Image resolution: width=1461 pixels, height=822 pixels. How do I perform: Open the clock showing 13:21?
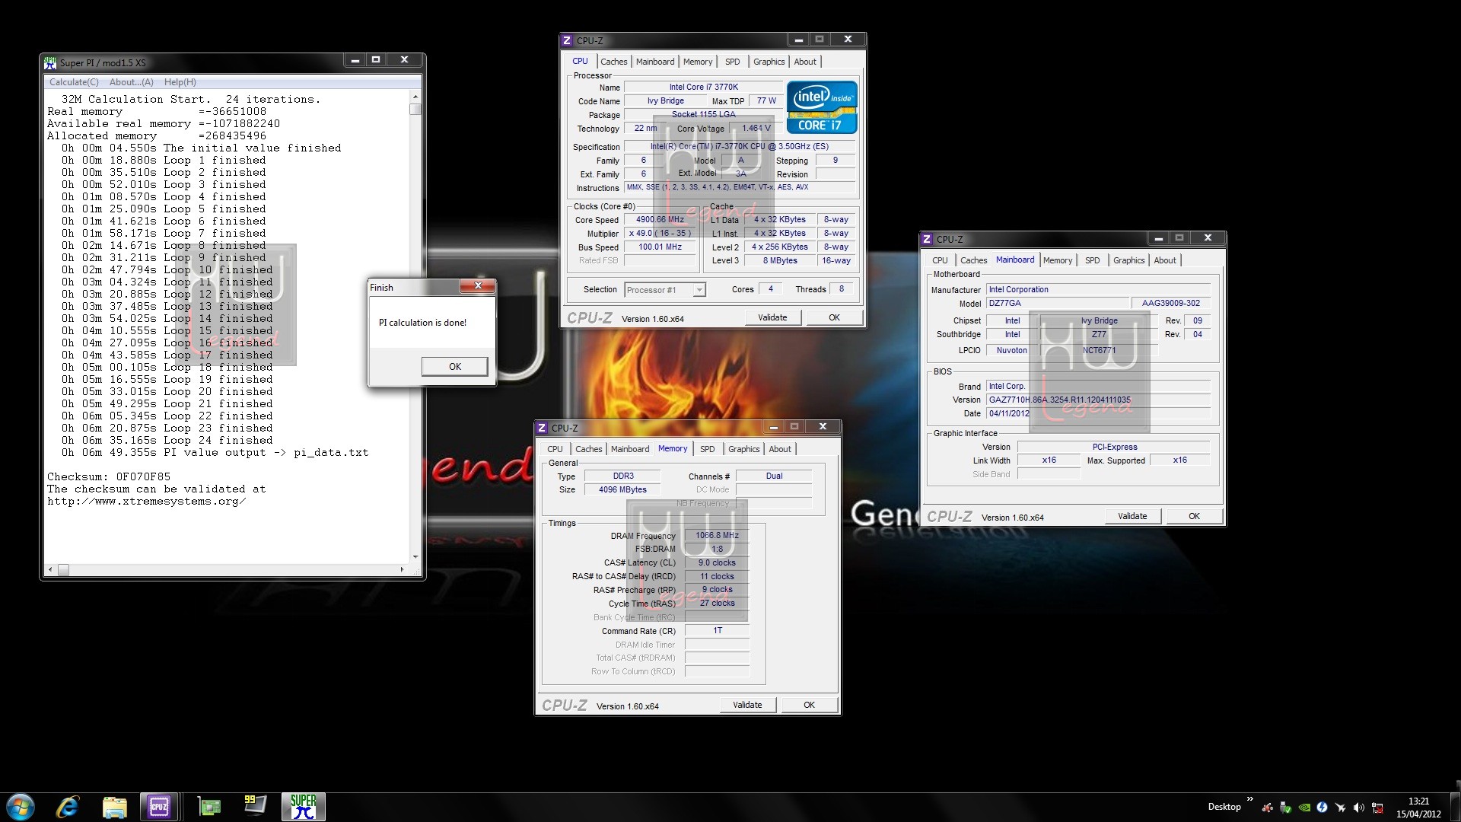[x=1418, y=807]
